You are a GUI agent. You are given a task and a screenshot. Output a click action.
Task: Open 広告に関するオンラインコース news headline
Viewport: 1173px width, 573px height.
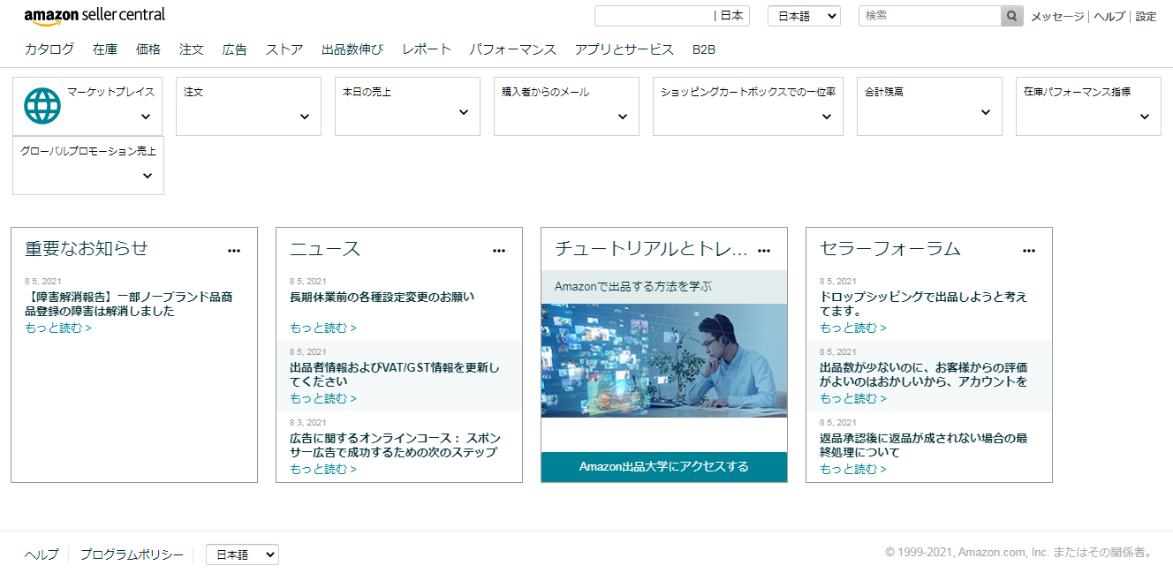click(394, 445)
